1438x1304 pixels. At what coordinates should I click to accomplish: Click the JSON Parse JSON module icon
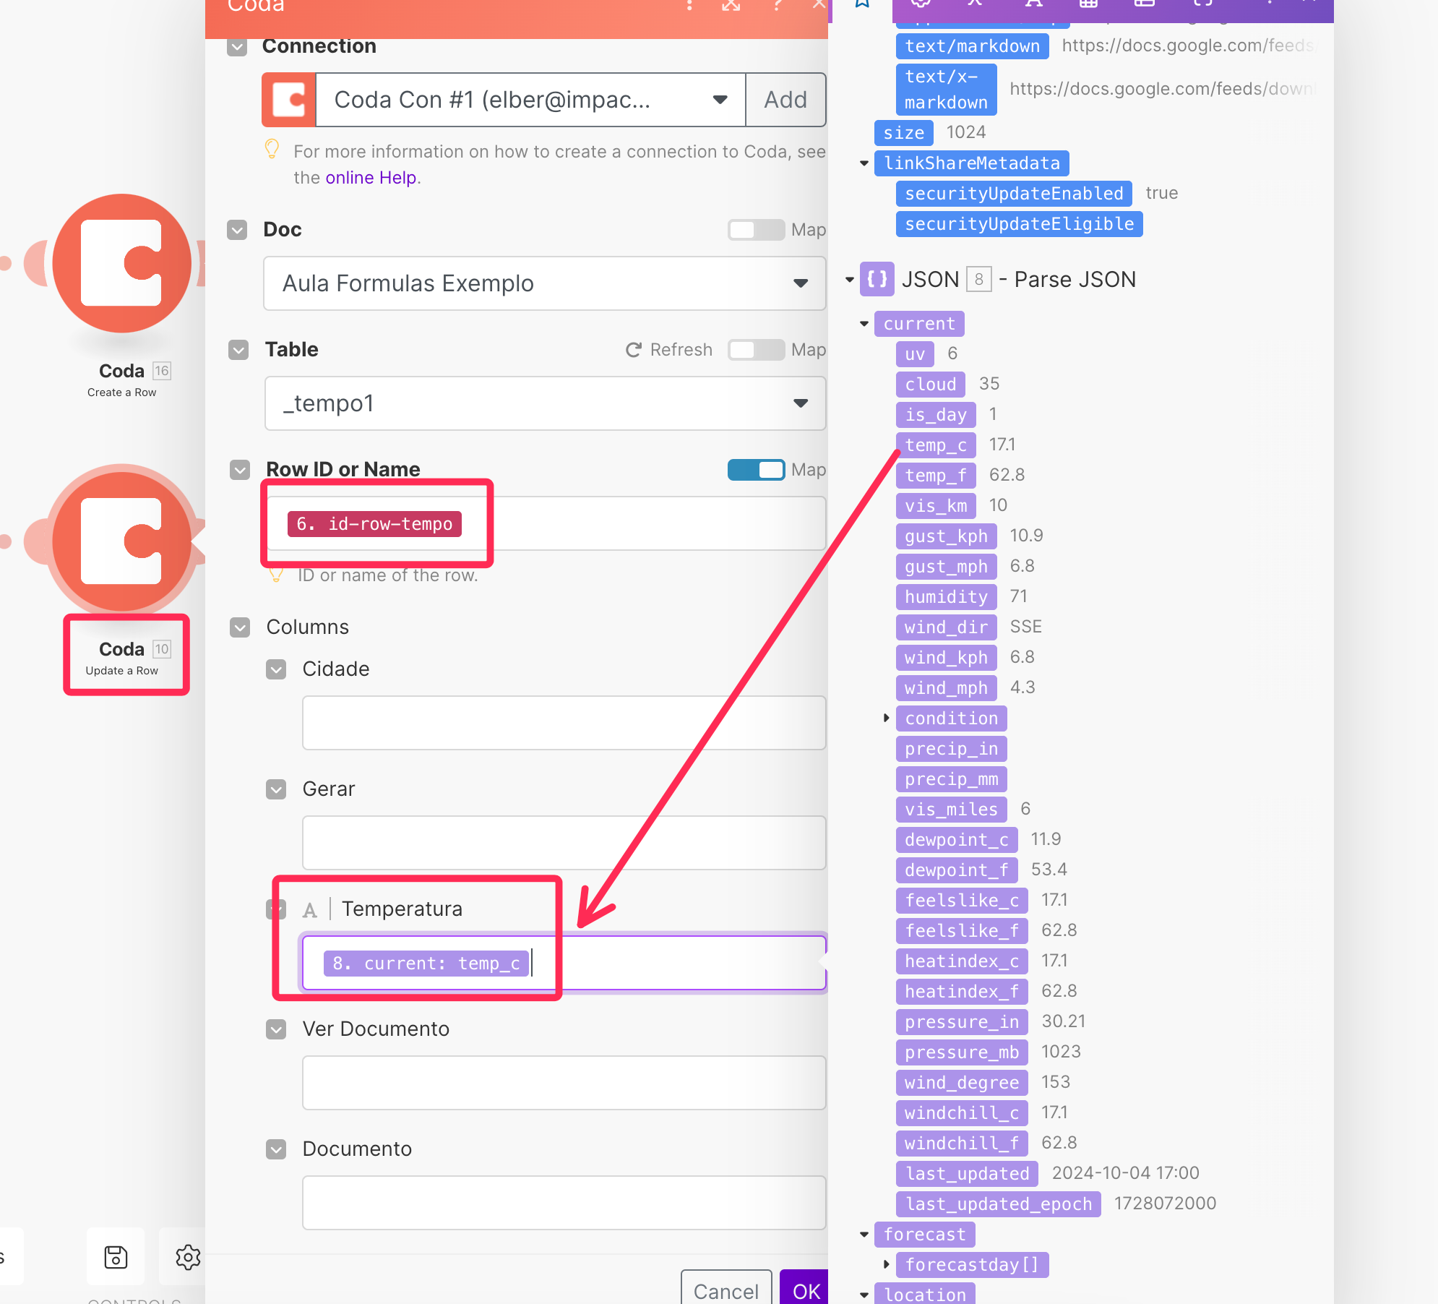click(x=877, y=279)
